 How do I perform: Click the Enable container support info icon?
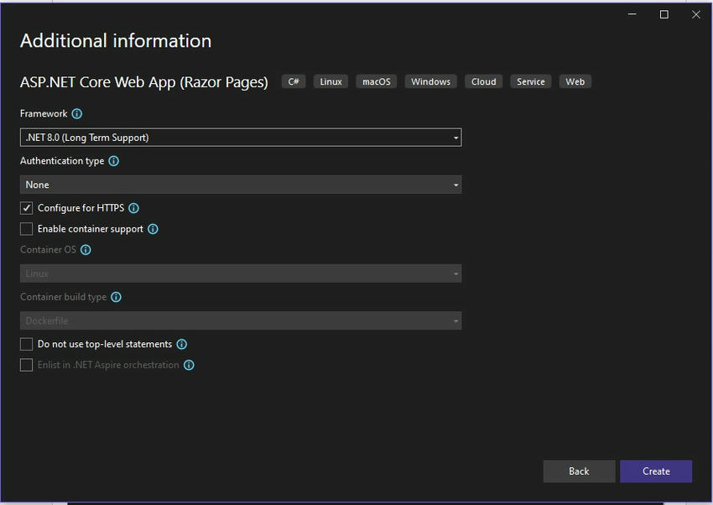pos(154,229)
